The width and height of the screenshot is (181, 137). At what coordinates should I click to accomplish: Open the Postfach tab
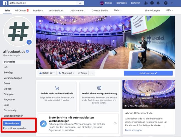pyautogui.click(x=38, y=10)
